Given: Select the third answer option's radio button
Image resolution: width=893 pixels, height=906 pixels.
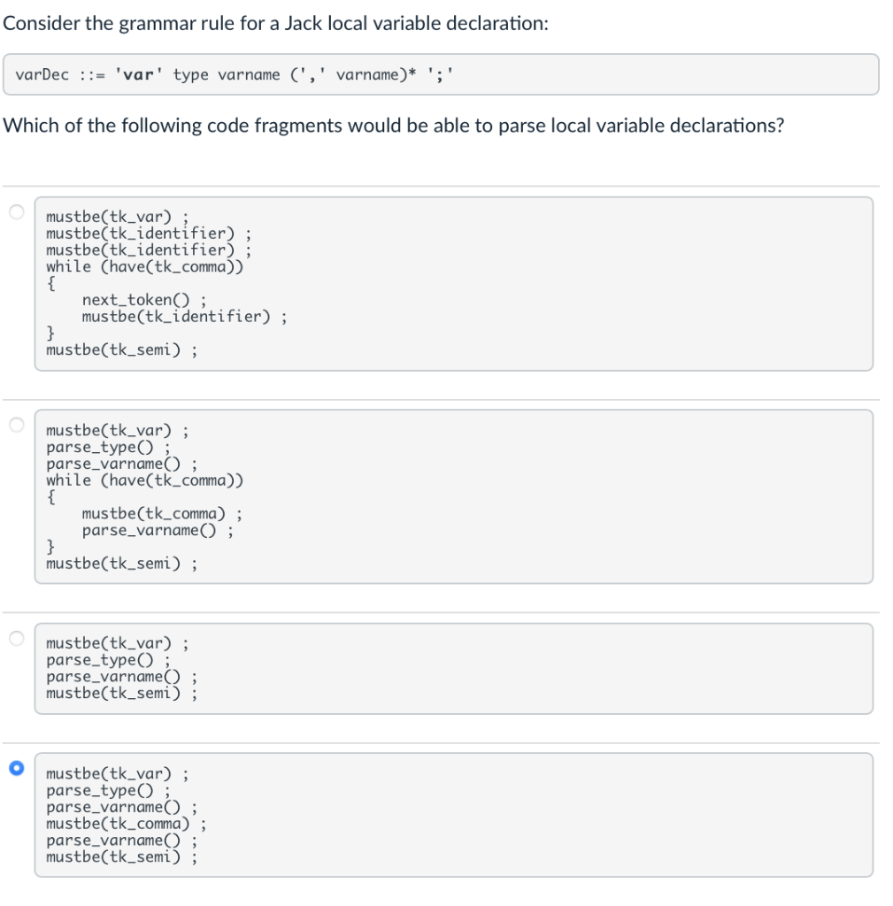Looking at the screenshot, I should [16, 638].
